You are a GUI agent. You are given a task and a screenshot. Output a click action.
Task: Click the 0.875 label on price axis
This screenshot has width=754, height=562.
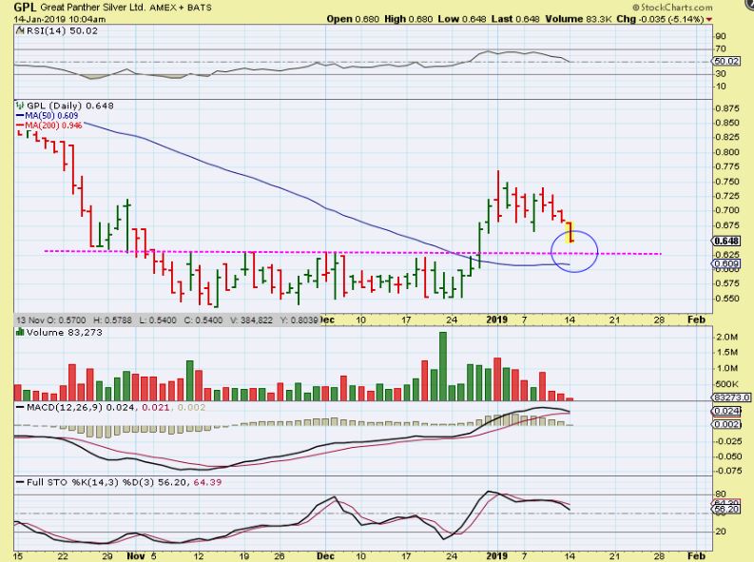point(727,108)
